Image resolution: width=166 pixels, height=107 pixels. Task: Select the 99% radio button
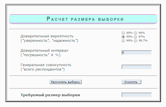123,41
